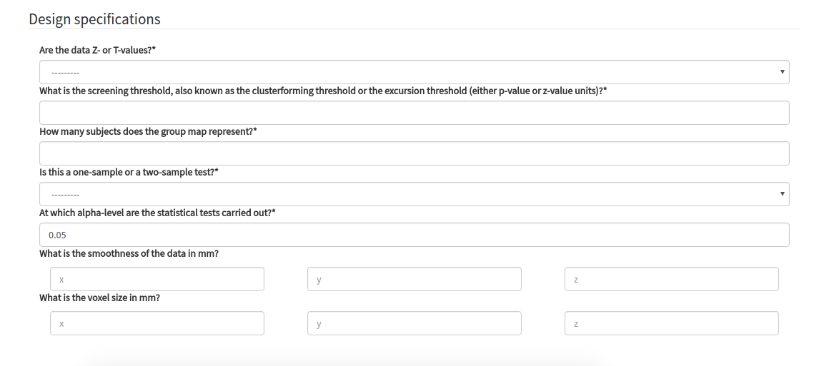Click the smoothness x field
The width and height of the screenshot is (824, 366).
(x=157, y=279)
